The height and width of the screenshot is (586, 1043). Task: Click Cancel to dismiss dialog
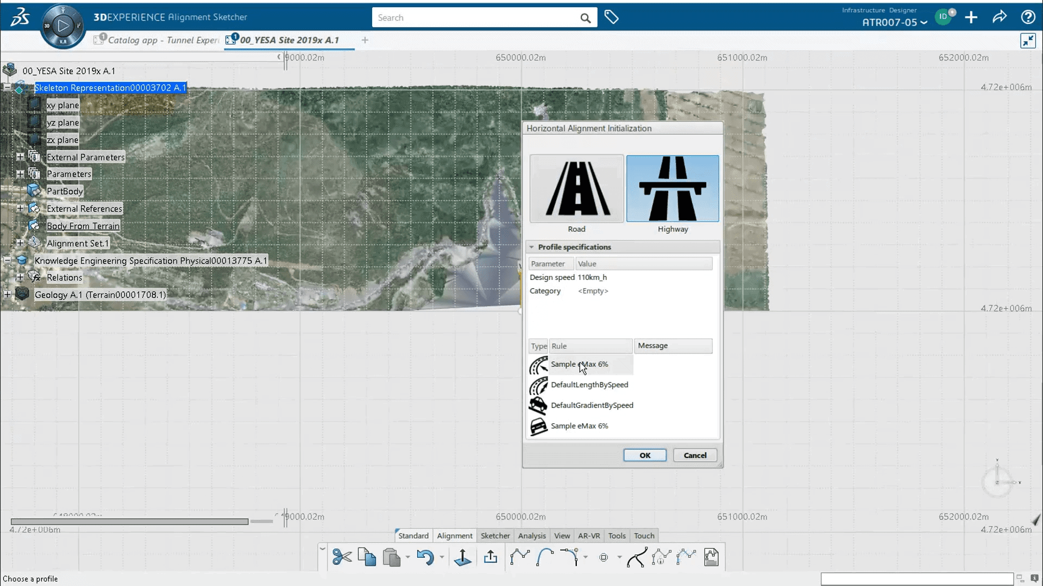pos(694,455)
